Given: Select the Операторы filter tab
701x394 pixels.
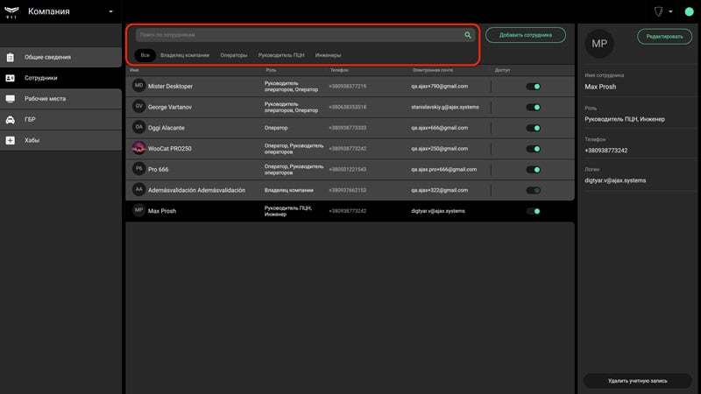Looking at the screenshot, I should pyautogui.click(x=233, y=55).
